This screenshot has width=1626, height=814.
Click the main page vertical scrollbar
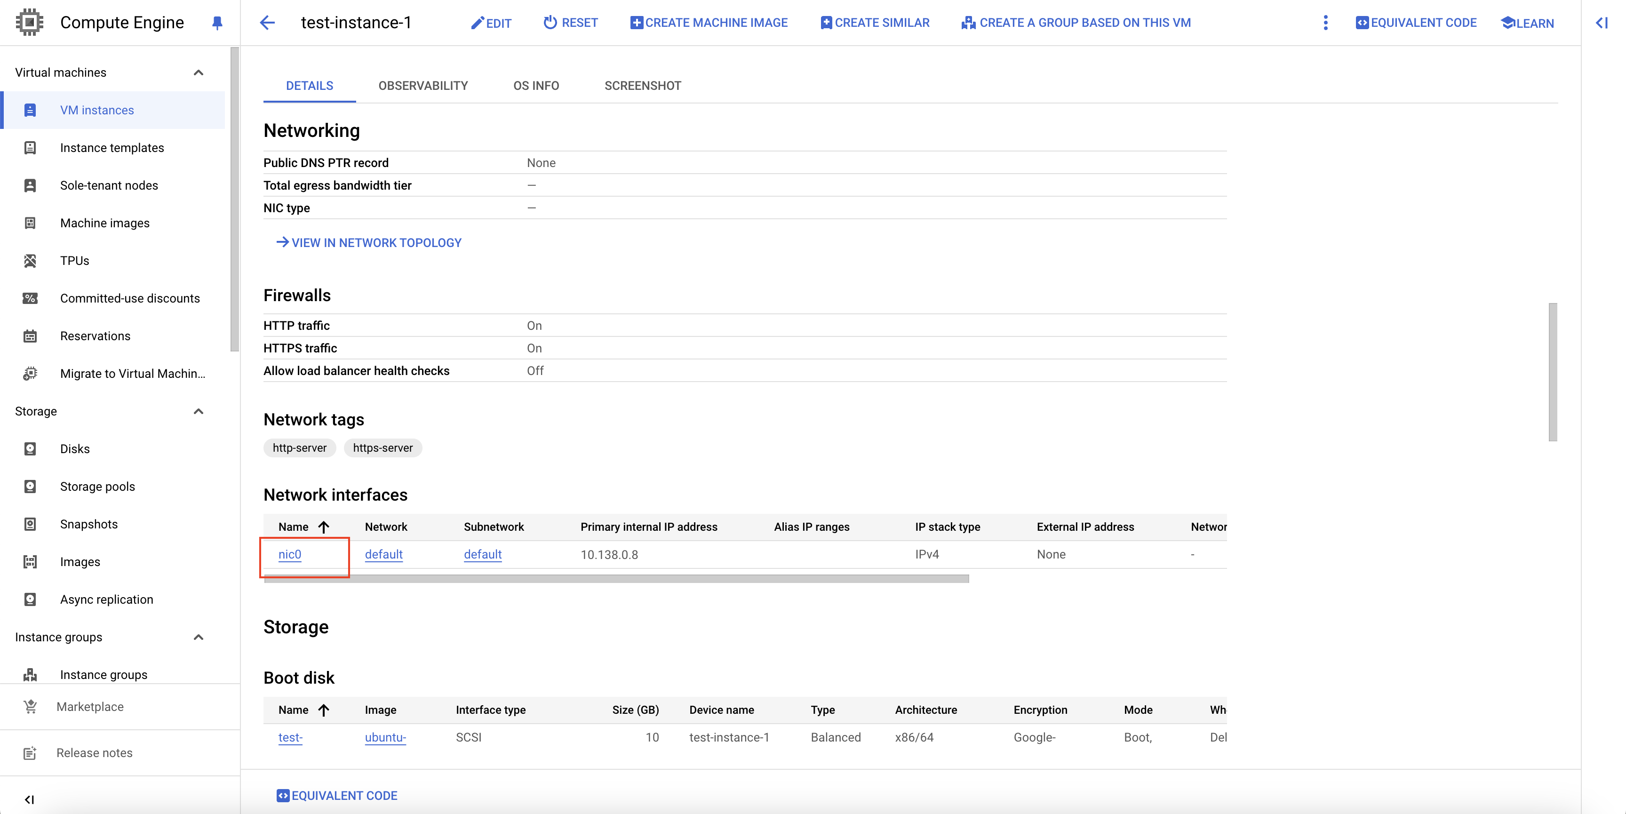1553,372
